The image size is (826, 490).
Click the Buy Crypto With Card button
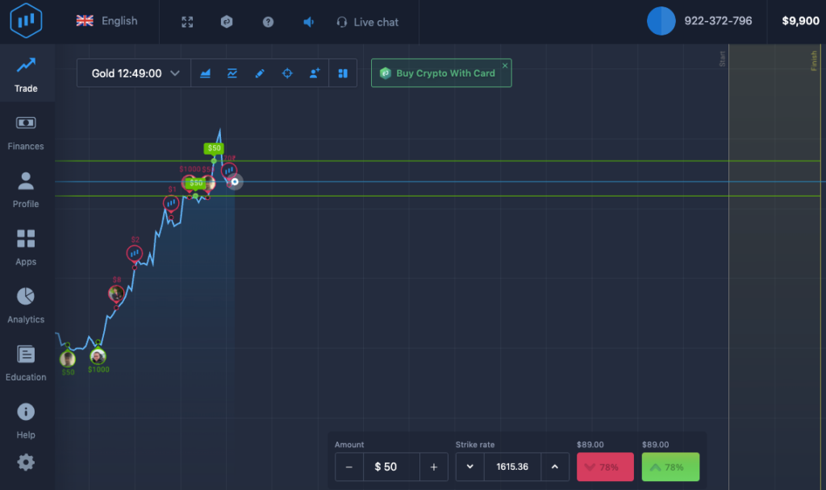441,73
